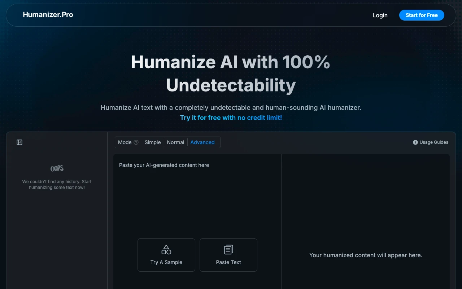462x289 pixels.
Task: Click the Humanizer.Pro logo
Action: click(48, 14)
